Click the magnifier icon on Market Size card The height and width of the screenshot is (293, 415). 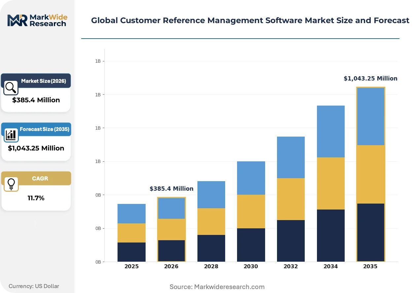pos(11,87)
